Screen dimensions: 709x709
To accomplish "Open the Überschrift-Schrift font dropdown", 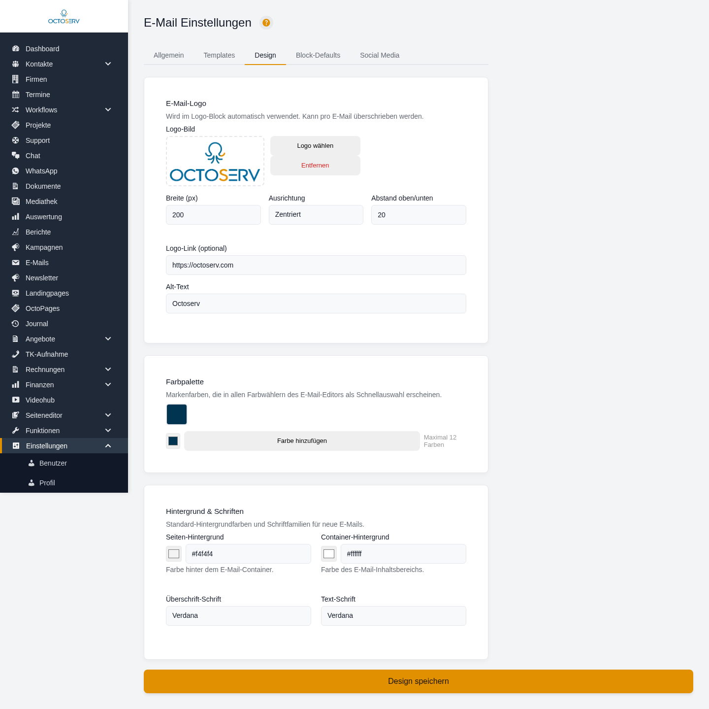I will [x=238, y=616].
